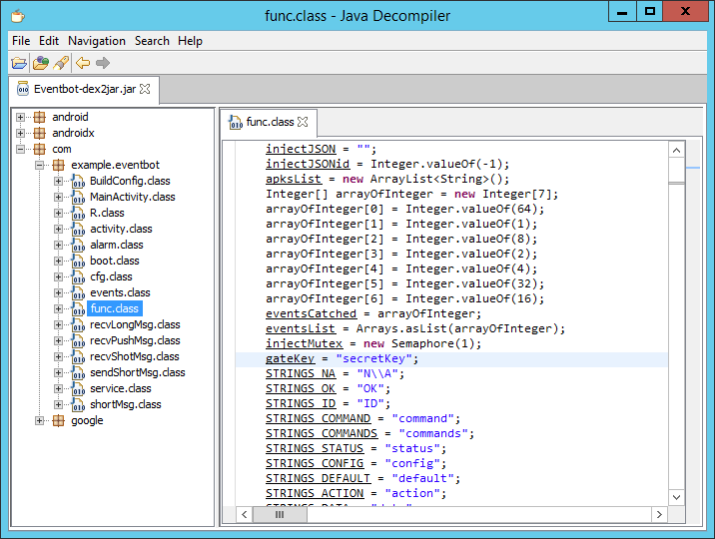Expand the android package node
715x539 pixels.
20,117
